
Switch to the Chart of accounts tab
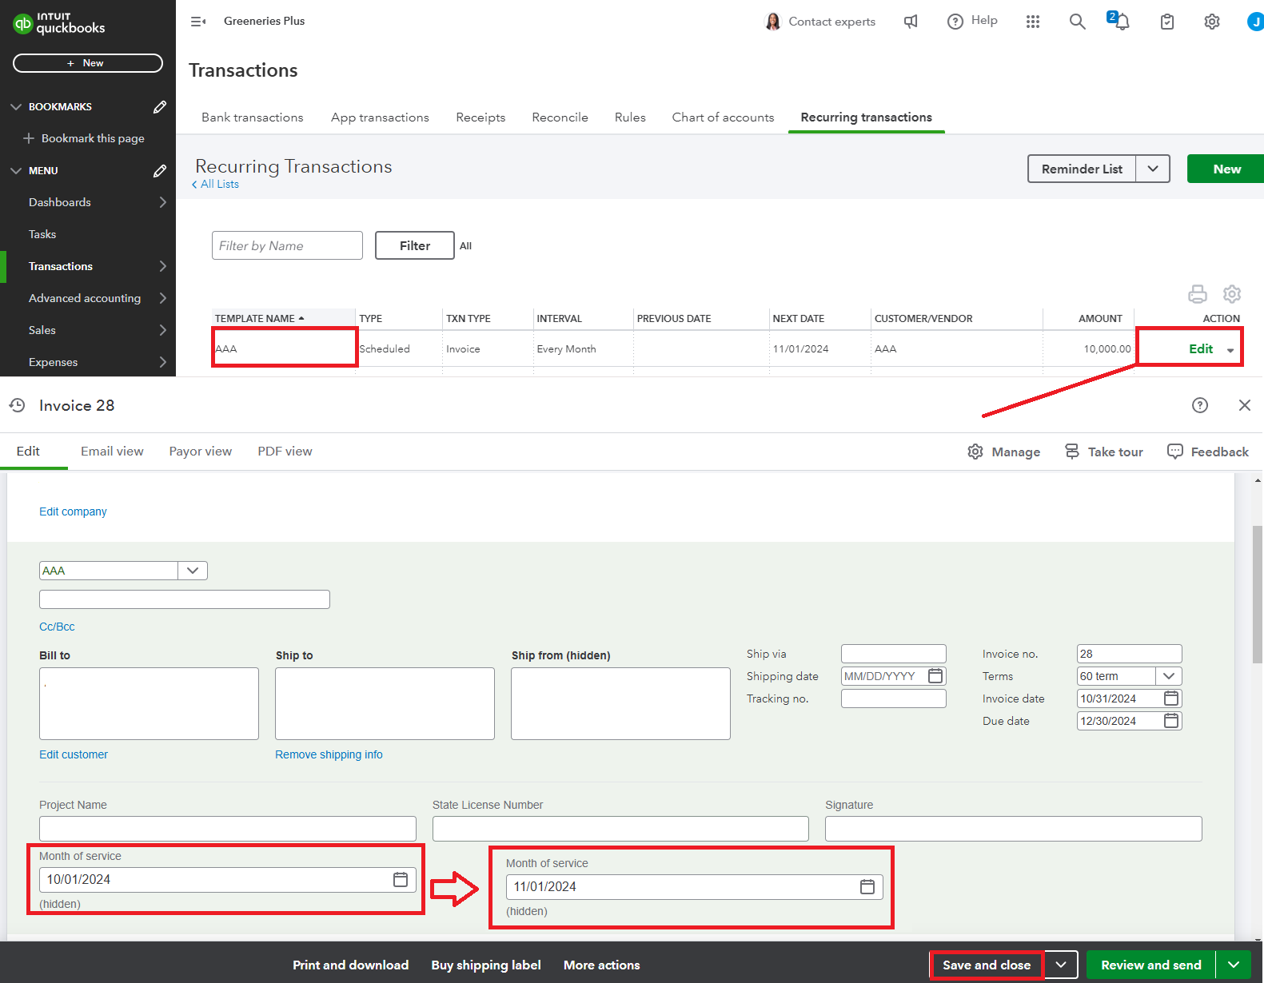tap(723, 117)
